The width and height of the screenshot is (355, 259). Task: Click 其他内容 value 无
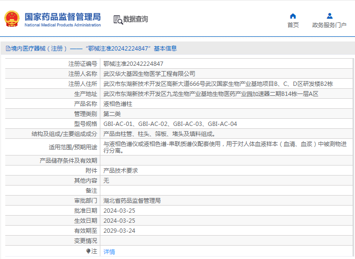(x=106, y=181)
